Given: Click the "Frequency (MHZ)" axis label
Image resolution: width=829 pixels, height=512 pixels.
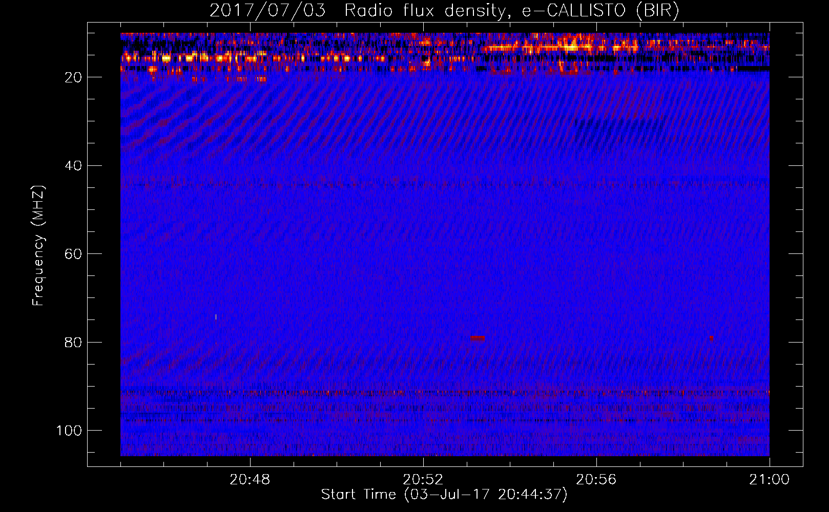Looking at the screenshot, I should (x=38, y=246).
